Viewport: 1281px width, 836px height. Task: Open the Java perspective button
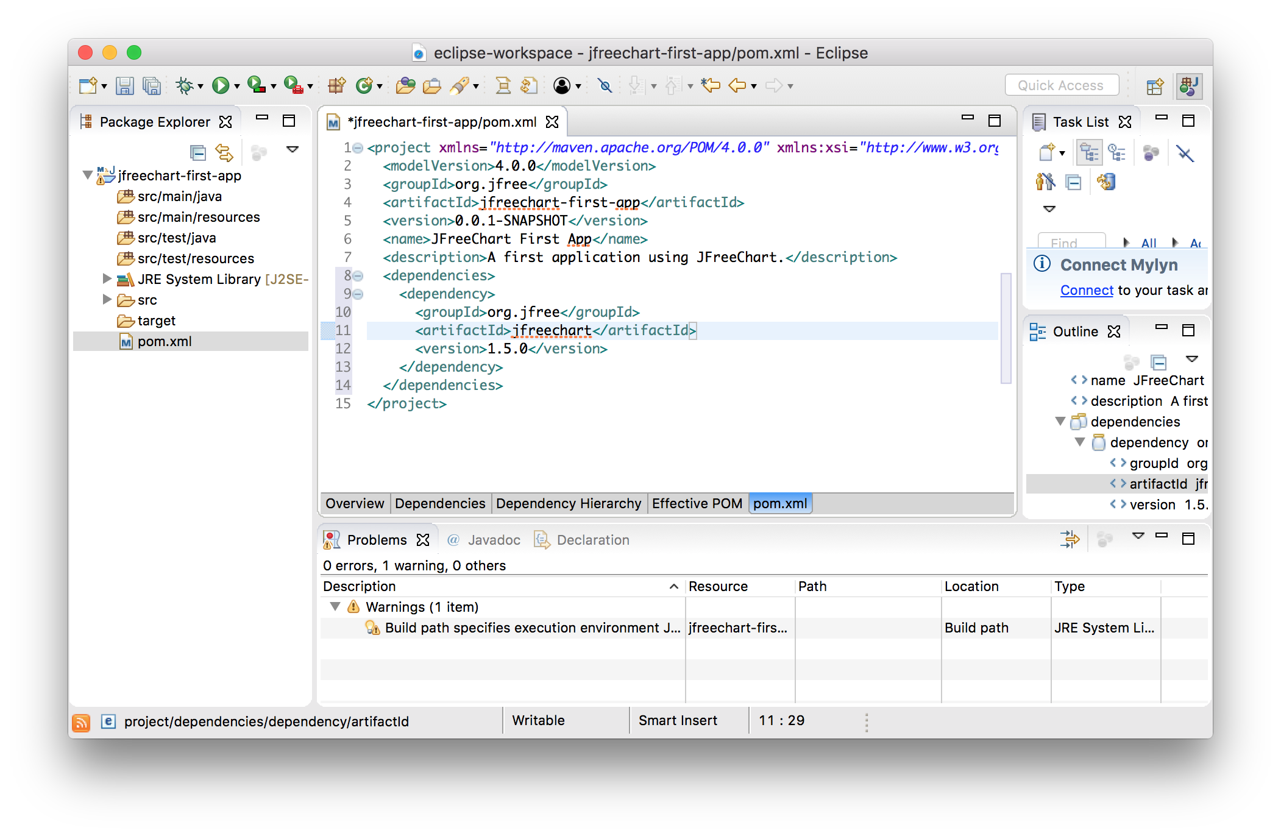(x=1189, y=86)
